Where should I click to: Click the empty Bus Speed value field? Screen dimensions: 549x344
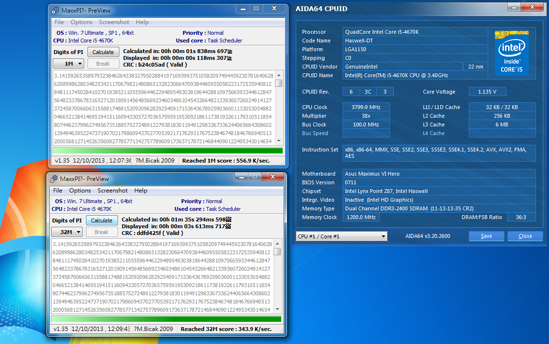pos(366,133)
